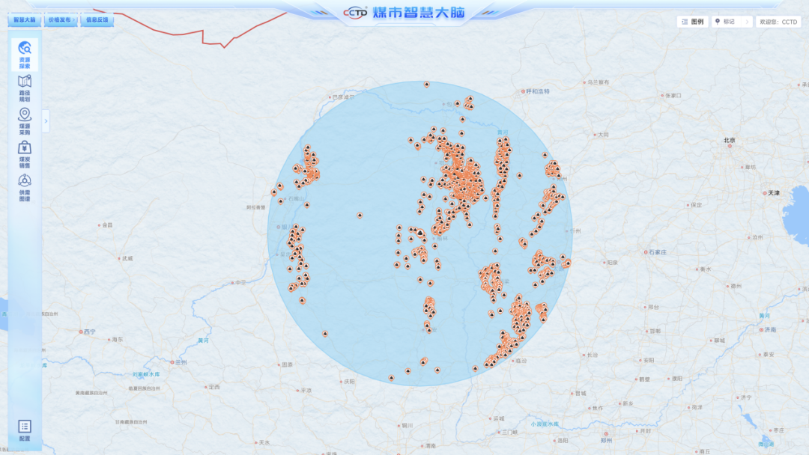809x455 pixels.
Task: Click the 北京 city label
Action: pos(729,140)
